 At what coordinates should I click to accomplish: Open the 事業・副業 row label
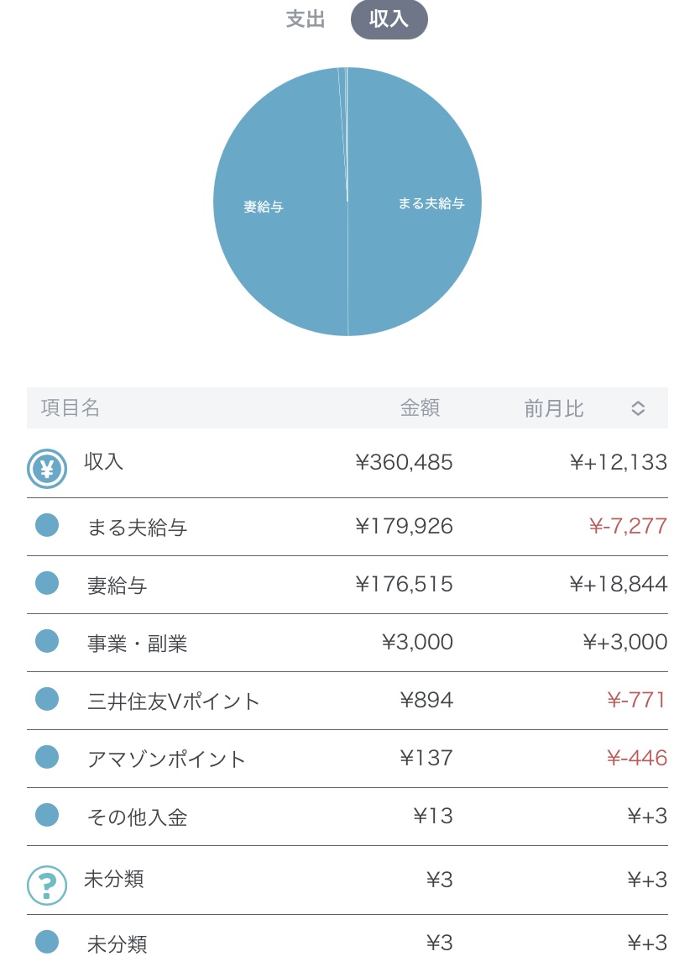pos(137,644)
